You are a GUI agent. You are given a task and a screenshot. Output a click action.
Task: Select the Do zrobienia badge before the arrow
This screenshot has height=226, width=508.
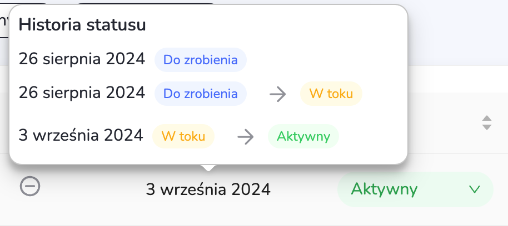(200, 94)
